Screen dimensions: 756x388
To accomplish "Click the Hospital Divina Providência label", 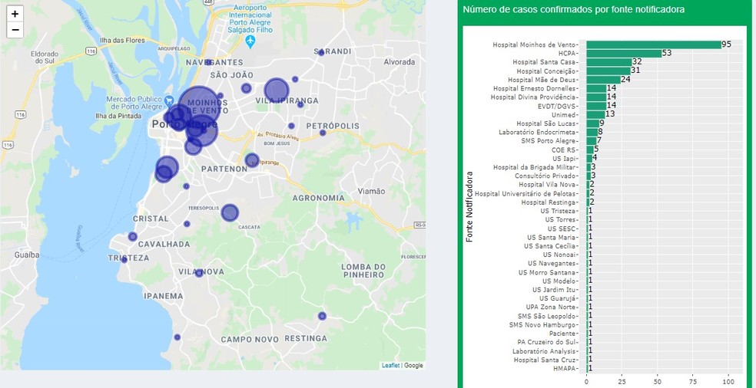I will click(x=533, y=97).
